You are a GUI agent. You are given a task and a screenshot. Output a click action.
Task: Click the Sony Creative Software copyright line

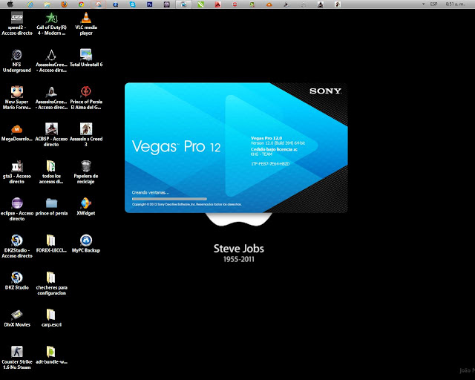tap(186, 205)
